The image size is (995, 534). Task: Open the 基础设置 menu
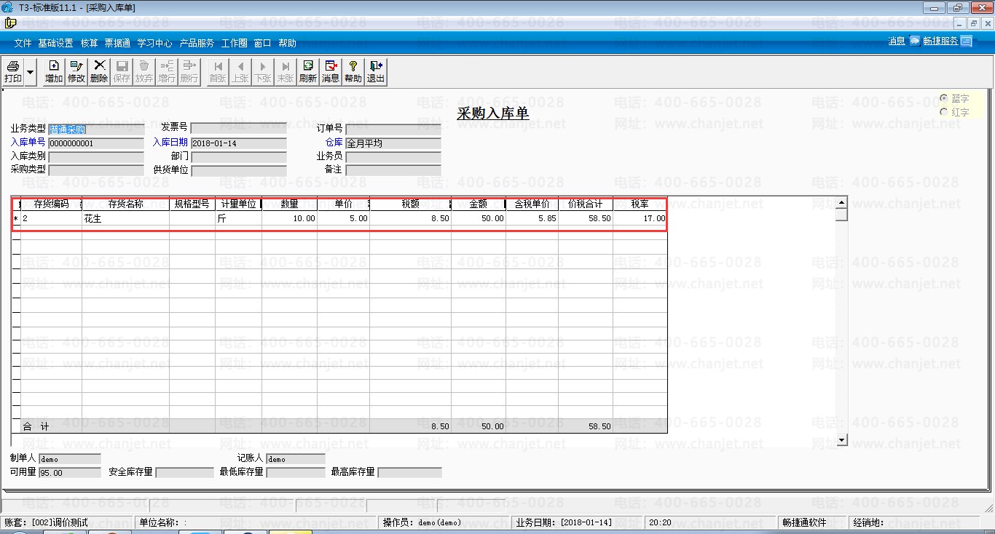[56, 44]
